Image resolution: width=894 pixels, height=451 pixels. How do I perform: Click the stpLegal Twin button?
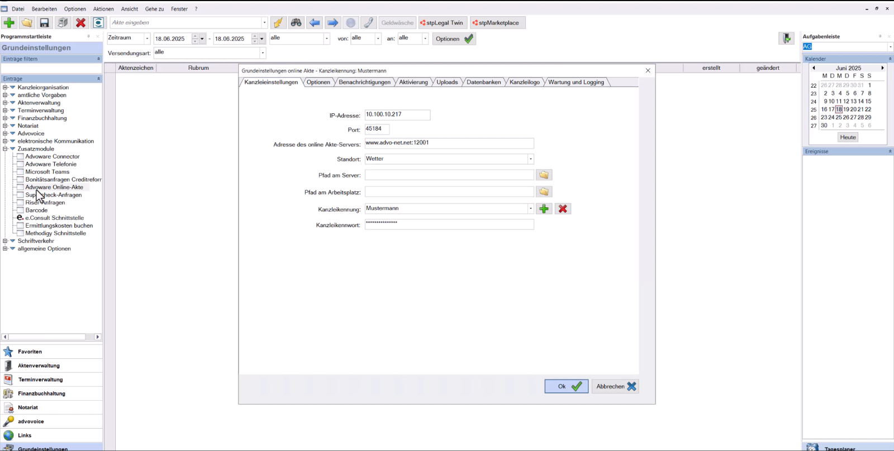pyautogui.click(x=442, y=23)
